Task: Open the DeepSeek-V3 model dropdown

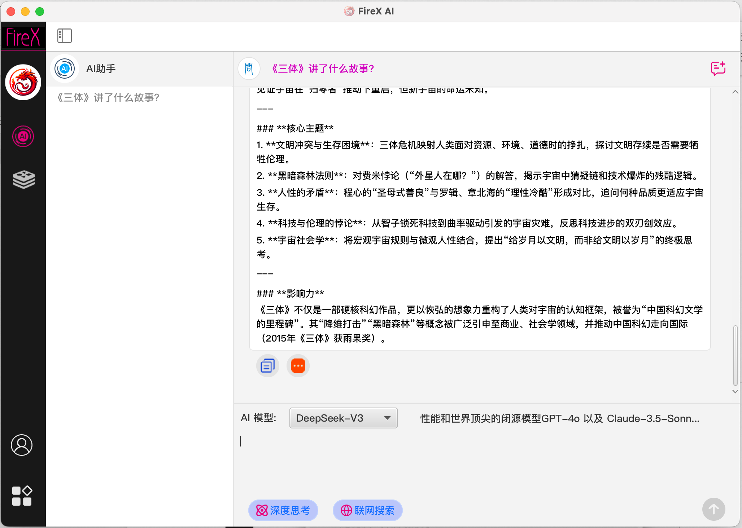Action: 343,418
